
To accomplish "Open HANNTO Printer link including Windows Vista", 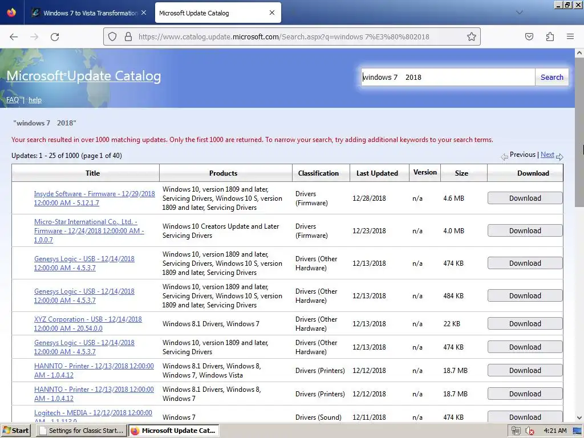I will pos(94,371).
